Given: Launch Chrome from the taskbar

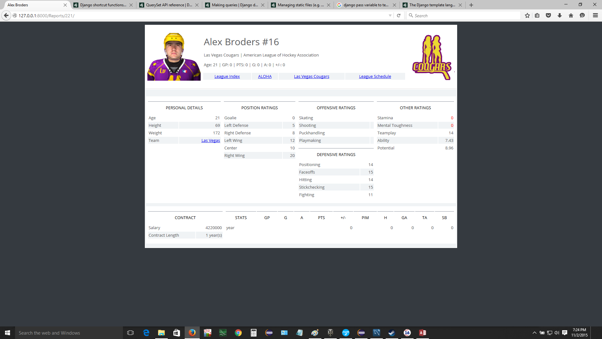Looking at the screenshot, I should 238,333.
